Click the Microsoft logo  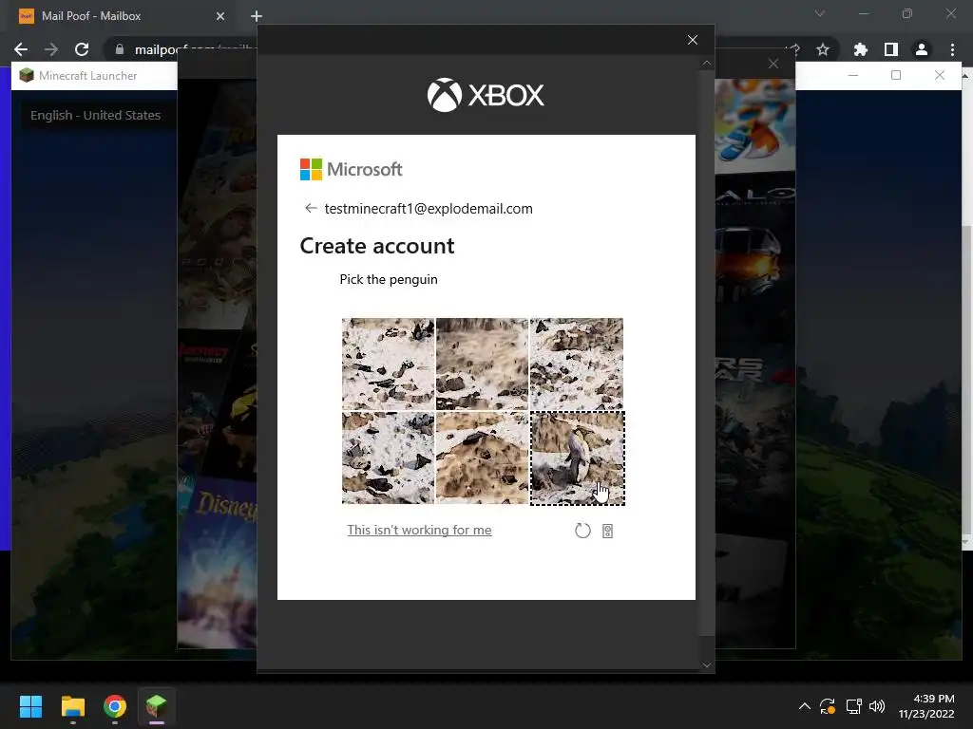[352, 169]
